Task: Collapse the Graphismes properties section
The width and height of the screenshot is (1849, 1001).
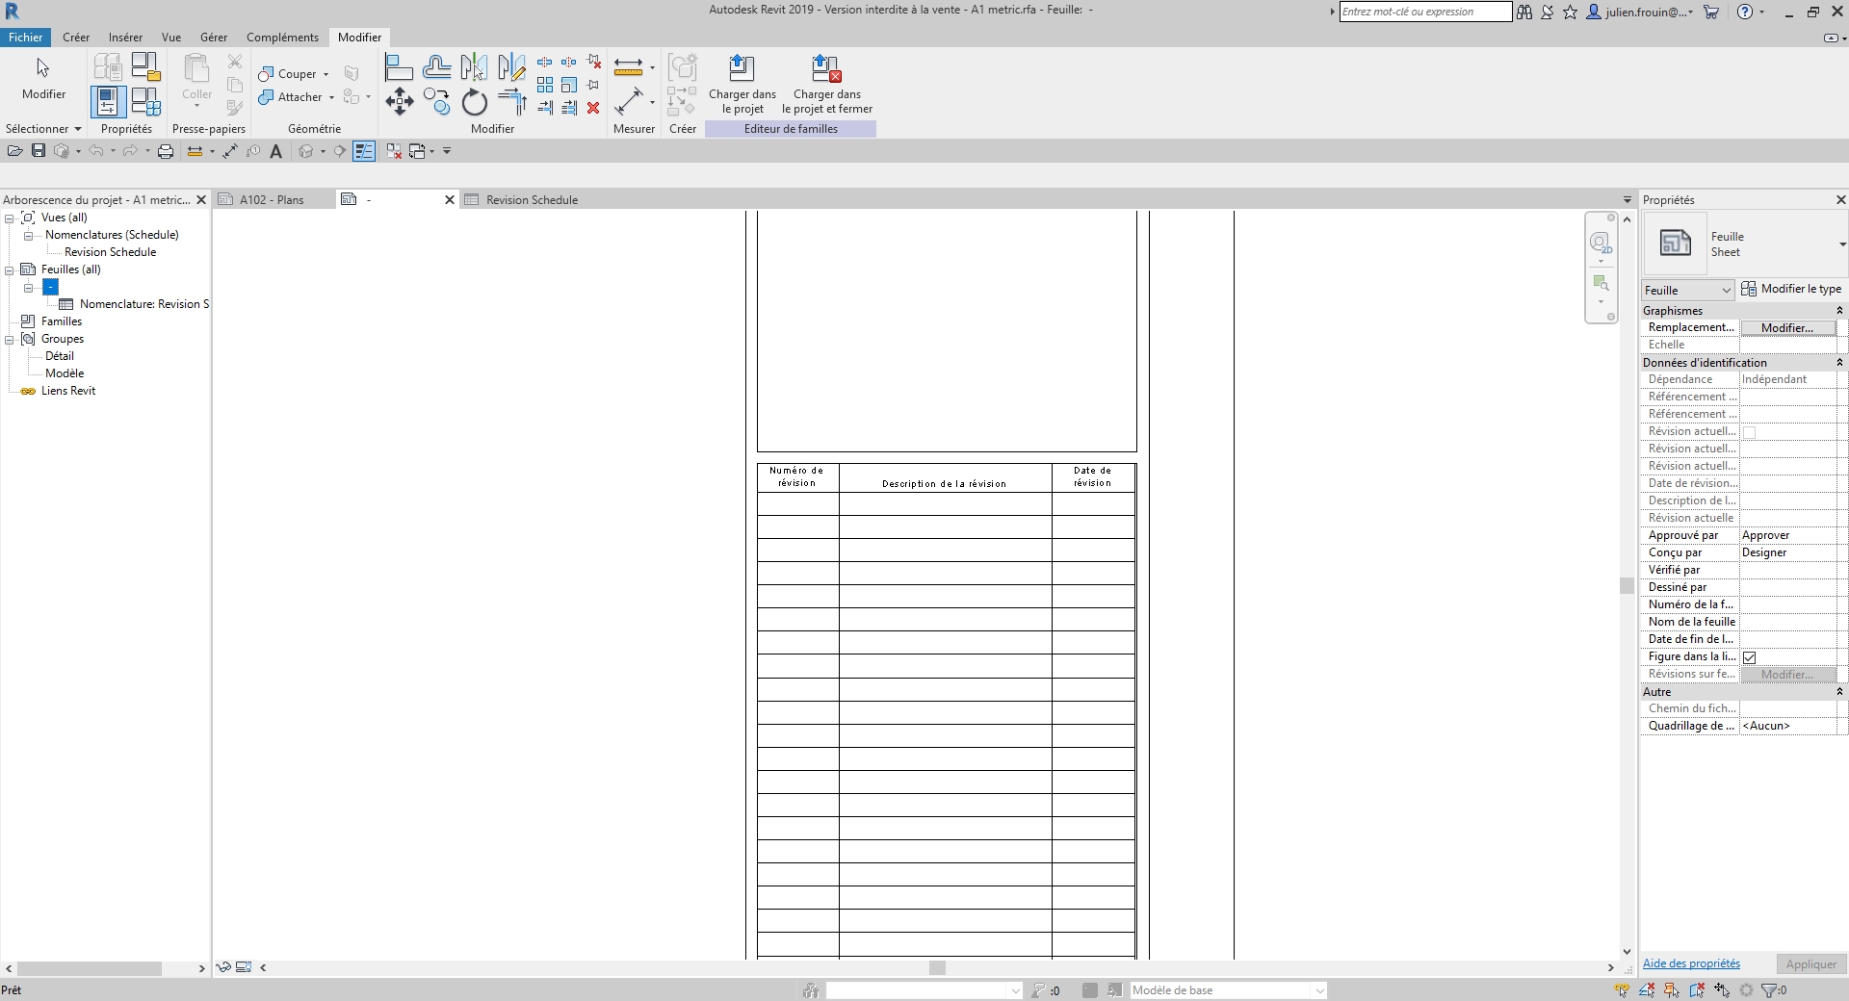Action: [x=1838, y=311]
